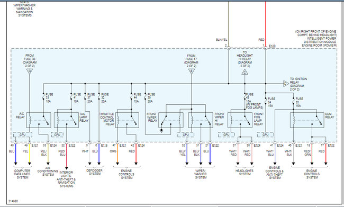Click the ORG wire label at pin 47
Screen dimensions: 344x207
pos(113,151)
